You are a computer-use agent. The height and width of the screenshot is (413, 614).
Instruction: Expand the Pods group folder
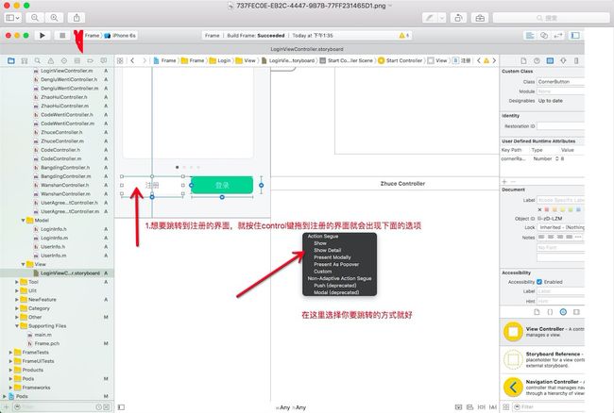point(10,379)
